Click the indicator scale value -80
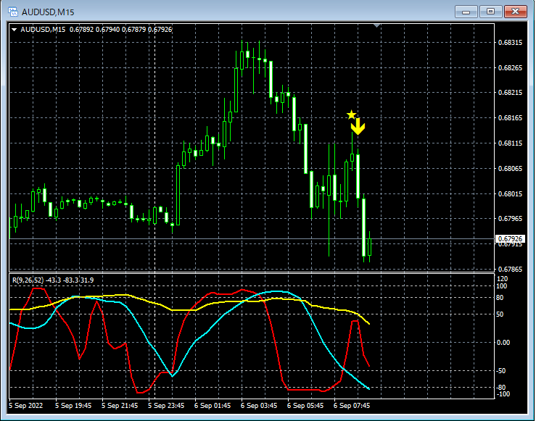 click(x=501, y=387)
